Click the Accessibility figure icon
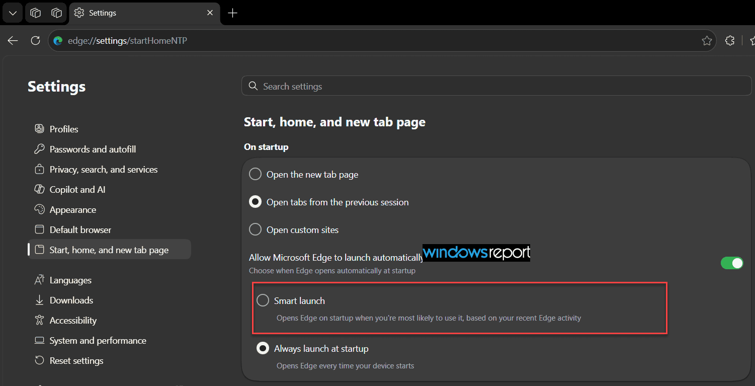 39,320
